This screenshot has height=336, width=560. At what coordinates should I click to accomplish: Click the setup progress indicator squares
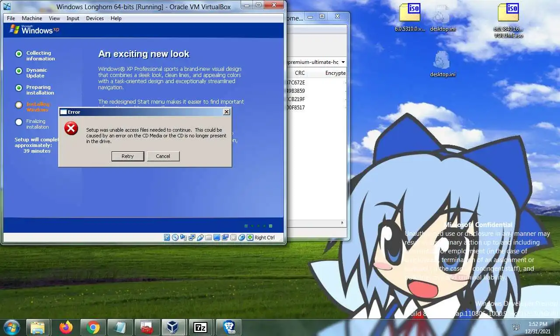(x=259, y=226)
